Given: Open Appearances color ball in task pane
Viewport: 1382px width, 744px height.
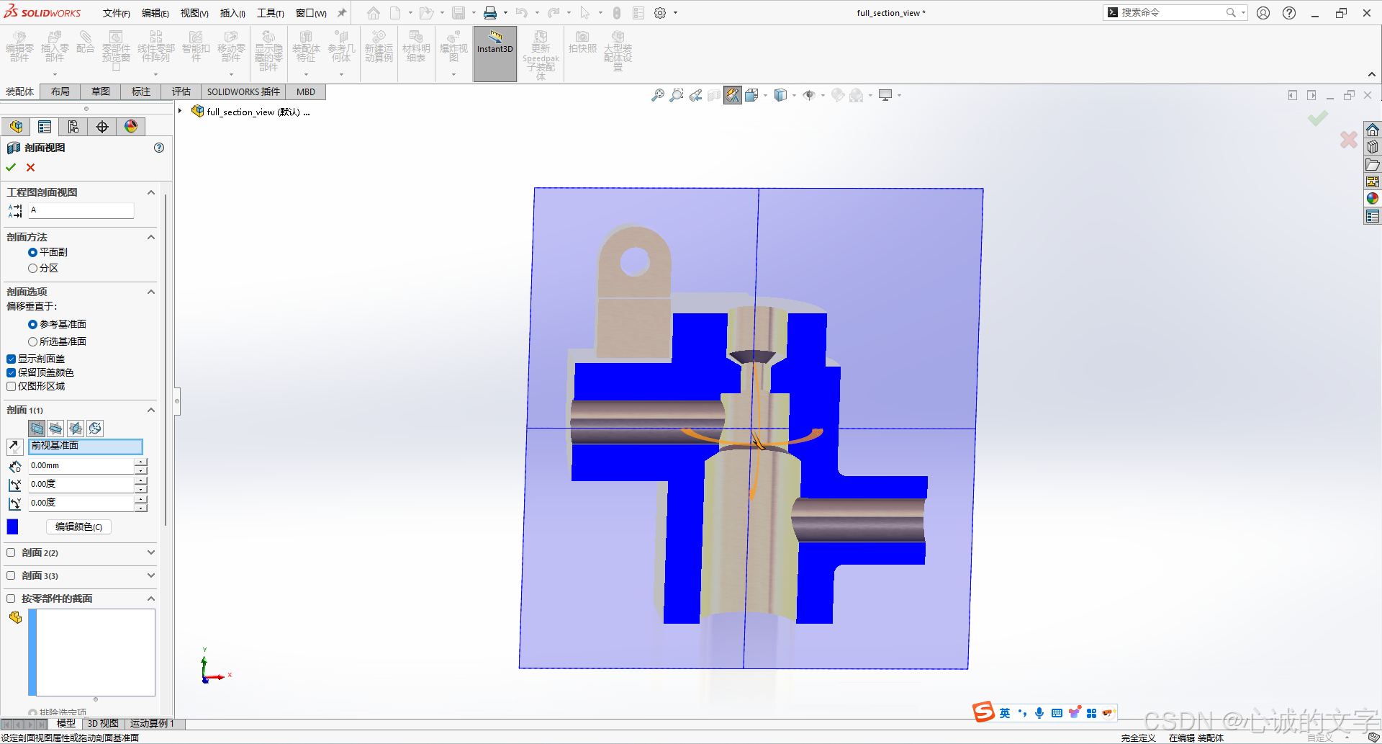Looking at the screenshot, I should click(1373, 199).
